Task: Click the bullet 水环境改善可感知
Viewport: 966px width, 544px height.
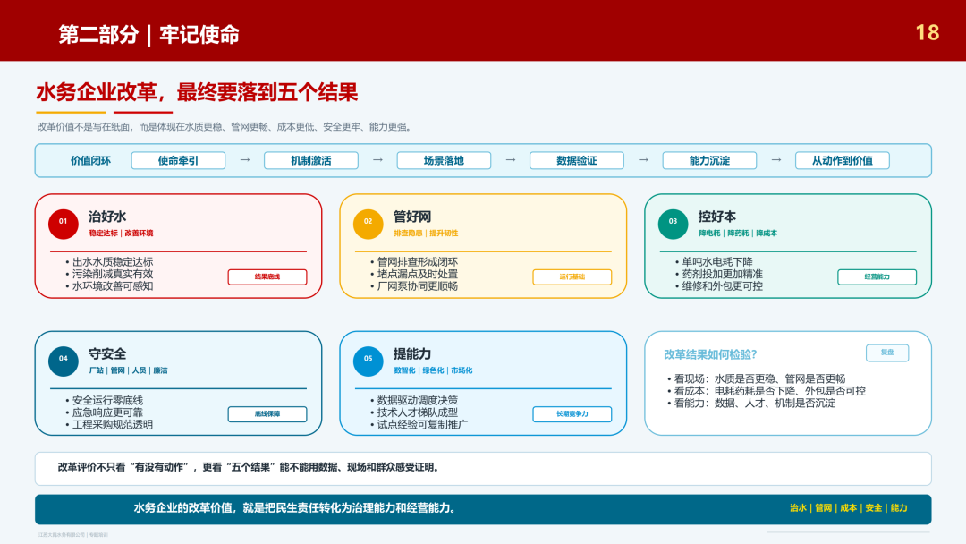Action: (x=112, y=286)
